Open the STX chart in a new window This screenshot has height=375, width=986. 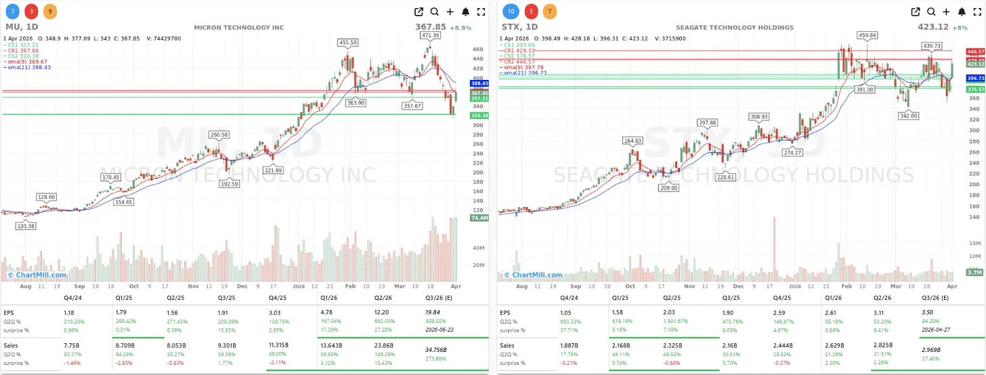(x=916, y=12)
